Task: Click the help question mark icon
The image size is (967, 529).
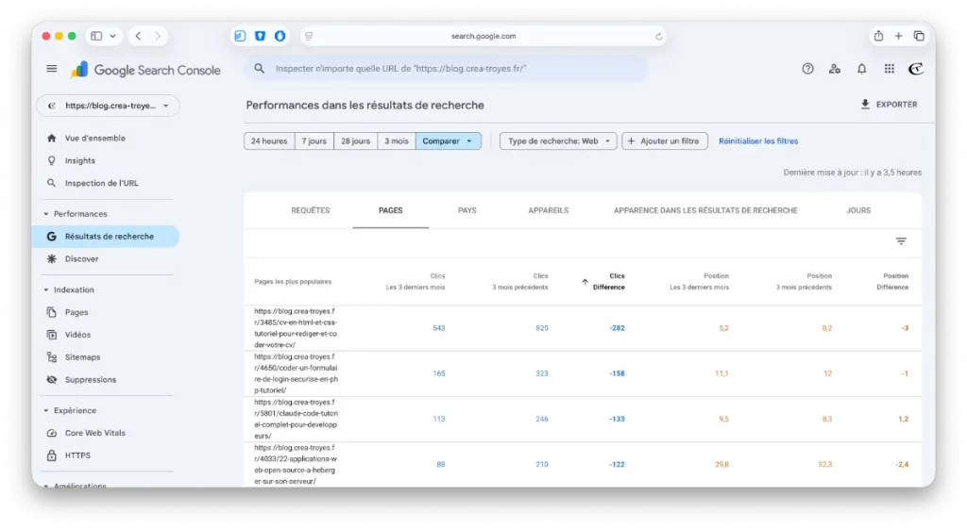Action: pyautogui.click(x=807, y=69)
